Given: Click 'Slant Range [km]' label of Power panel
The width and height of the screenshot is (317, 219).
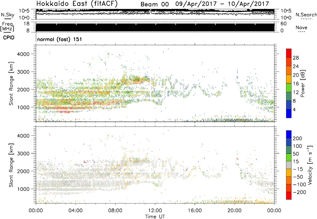Looking at the screenshot, I should click(11, 83).
